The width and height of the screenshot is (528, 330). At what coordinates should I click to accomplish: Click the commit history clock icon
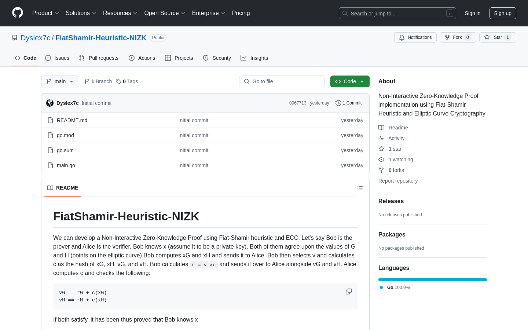(x=338, y=103)
